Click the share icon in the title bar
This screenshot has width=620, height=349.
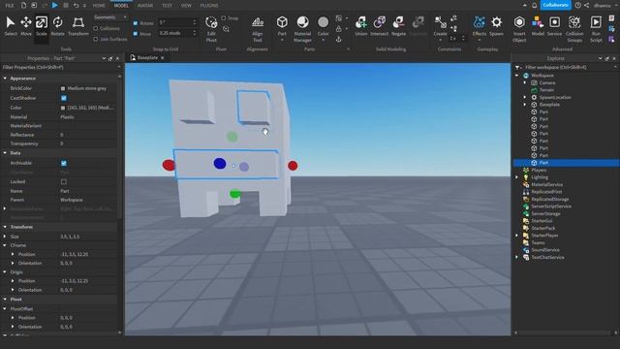pyautogui.click(x=586, y=6)
